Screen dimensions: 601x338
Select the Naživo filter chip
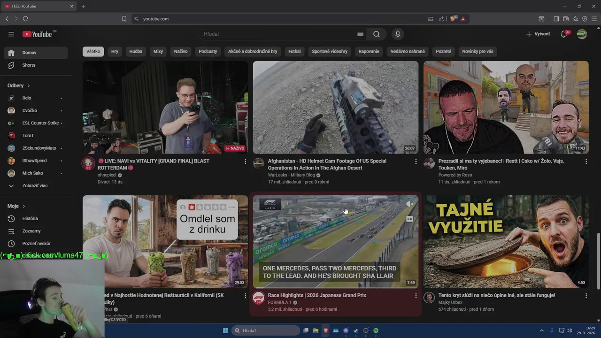pos(181,51)
